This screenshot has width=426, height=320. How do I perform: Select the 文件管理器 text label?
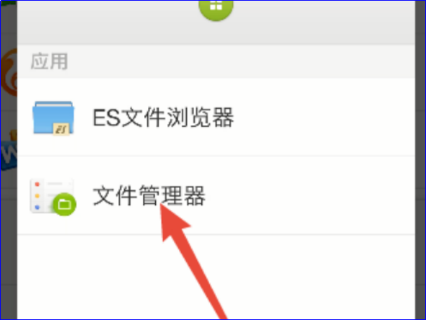149,196
